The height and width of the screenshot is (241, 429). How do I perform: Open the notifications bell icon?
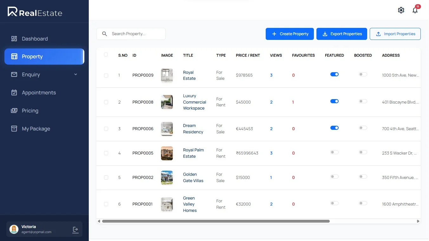[415, 10]
